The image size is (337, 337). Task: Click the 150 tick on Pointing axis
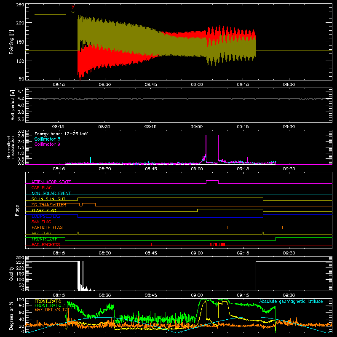pos(20,42)
